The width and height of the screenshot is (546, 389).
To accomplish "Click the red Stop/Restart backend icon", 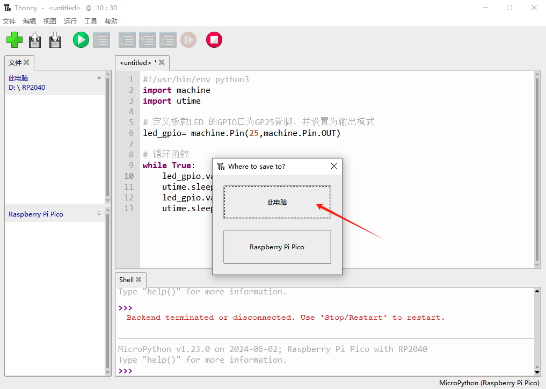I will (214, 40).
